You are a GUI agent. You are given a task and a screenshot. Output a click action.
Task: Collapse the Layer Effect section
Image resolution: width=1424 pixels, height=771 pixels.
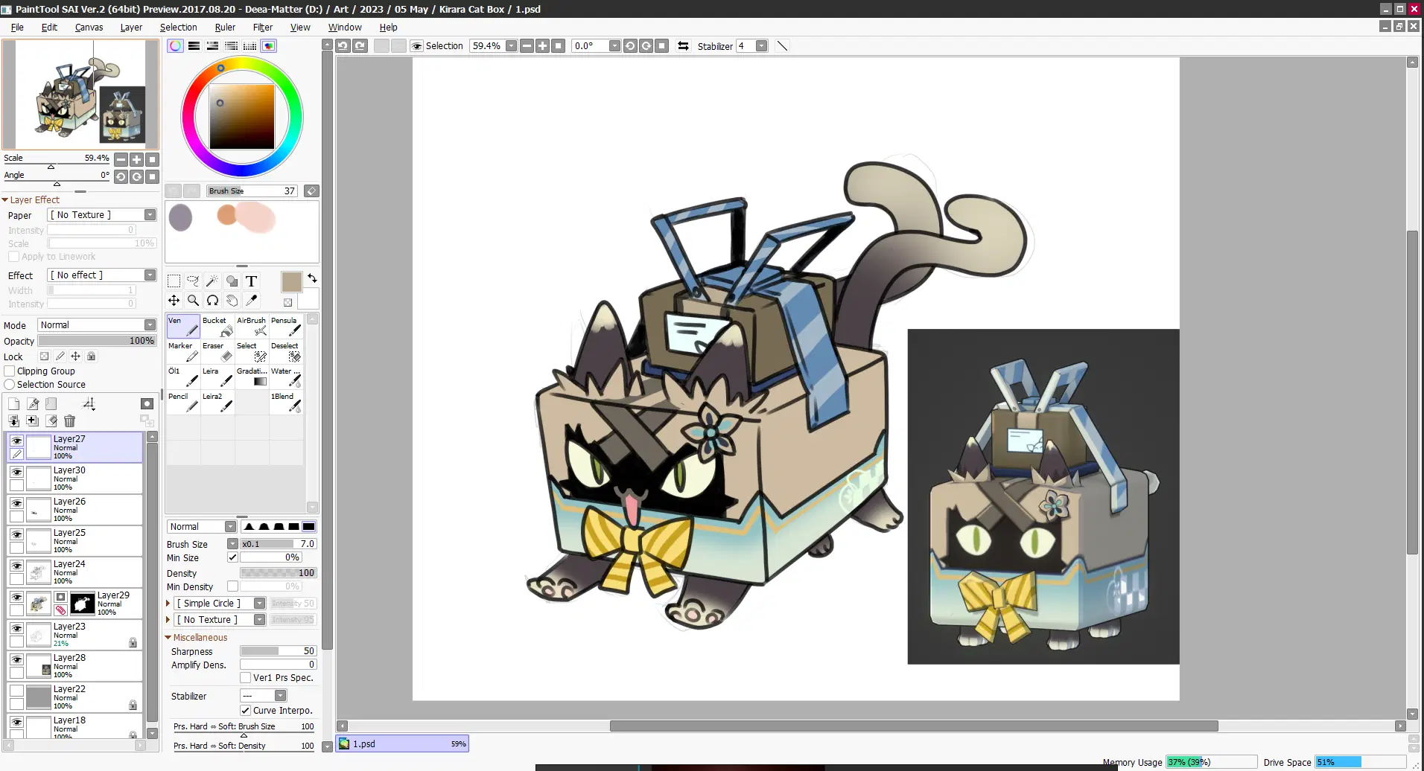pyautogui.click(x=6, y=199)
